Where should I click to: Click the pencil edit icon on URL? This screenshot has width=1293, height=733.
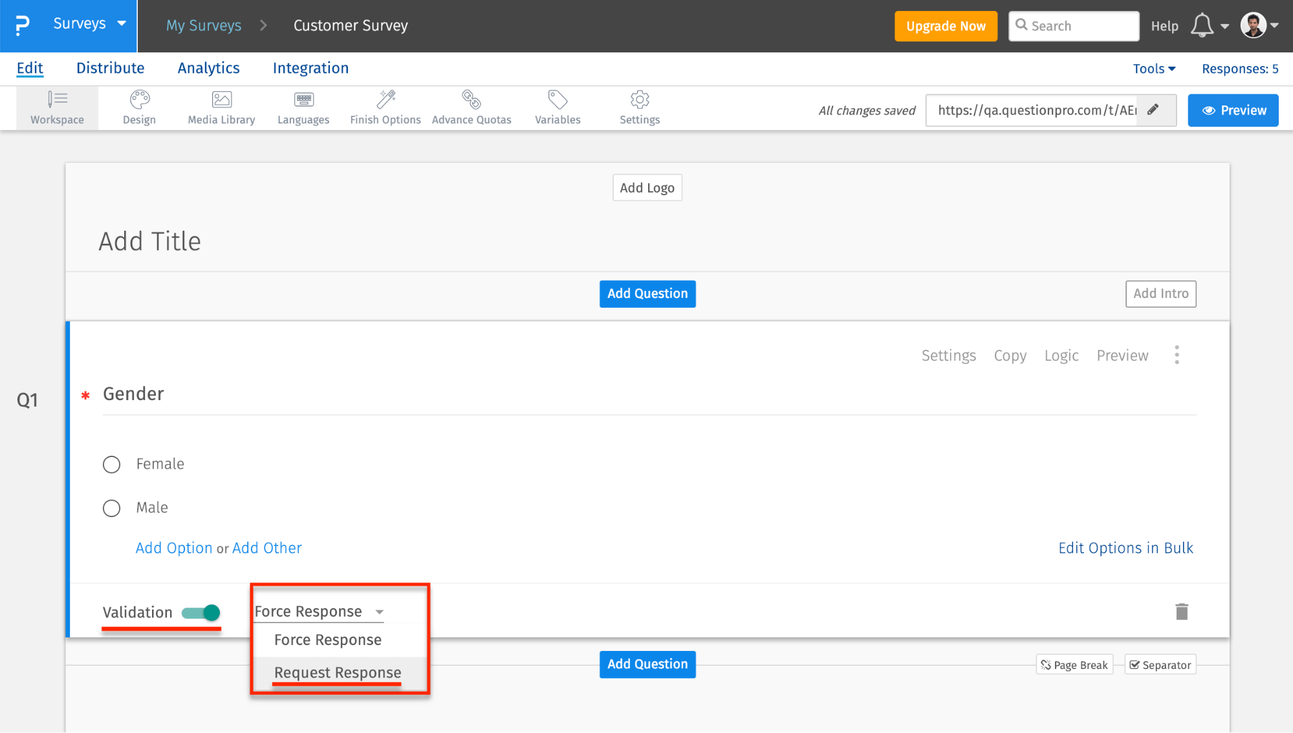(1153, 109)
